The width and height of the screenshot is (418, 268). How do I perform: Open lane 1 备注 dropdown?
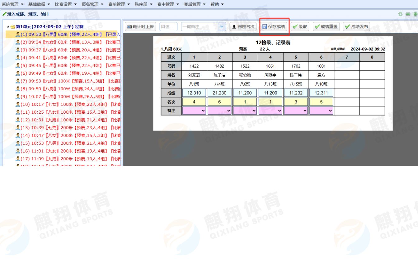[x=203, y=110]
